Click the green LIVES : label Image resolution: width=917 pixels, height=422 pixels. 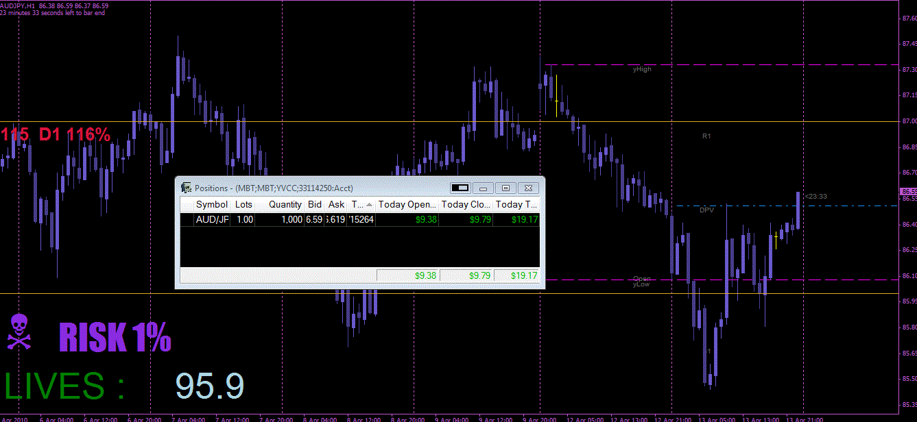64,385
